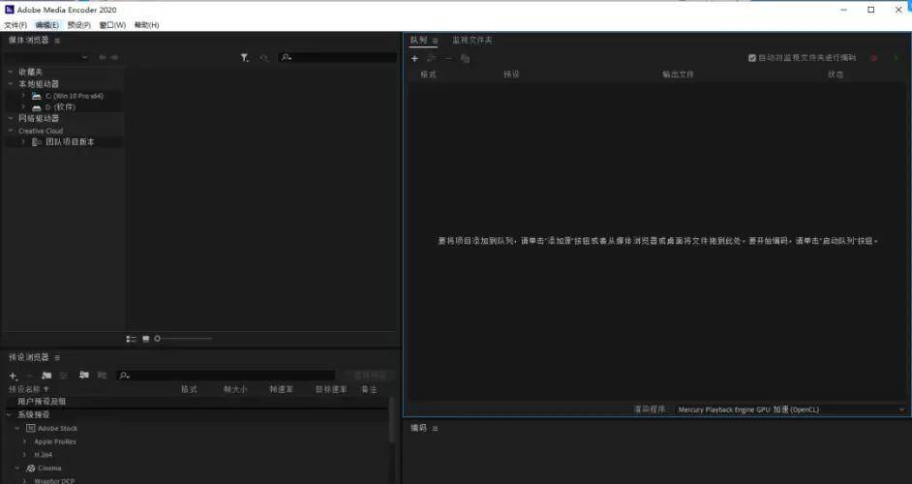The width and height of the screenshot is (912, 484).
Task: Click the 预设 queue column header
Action: click(512, 75)
